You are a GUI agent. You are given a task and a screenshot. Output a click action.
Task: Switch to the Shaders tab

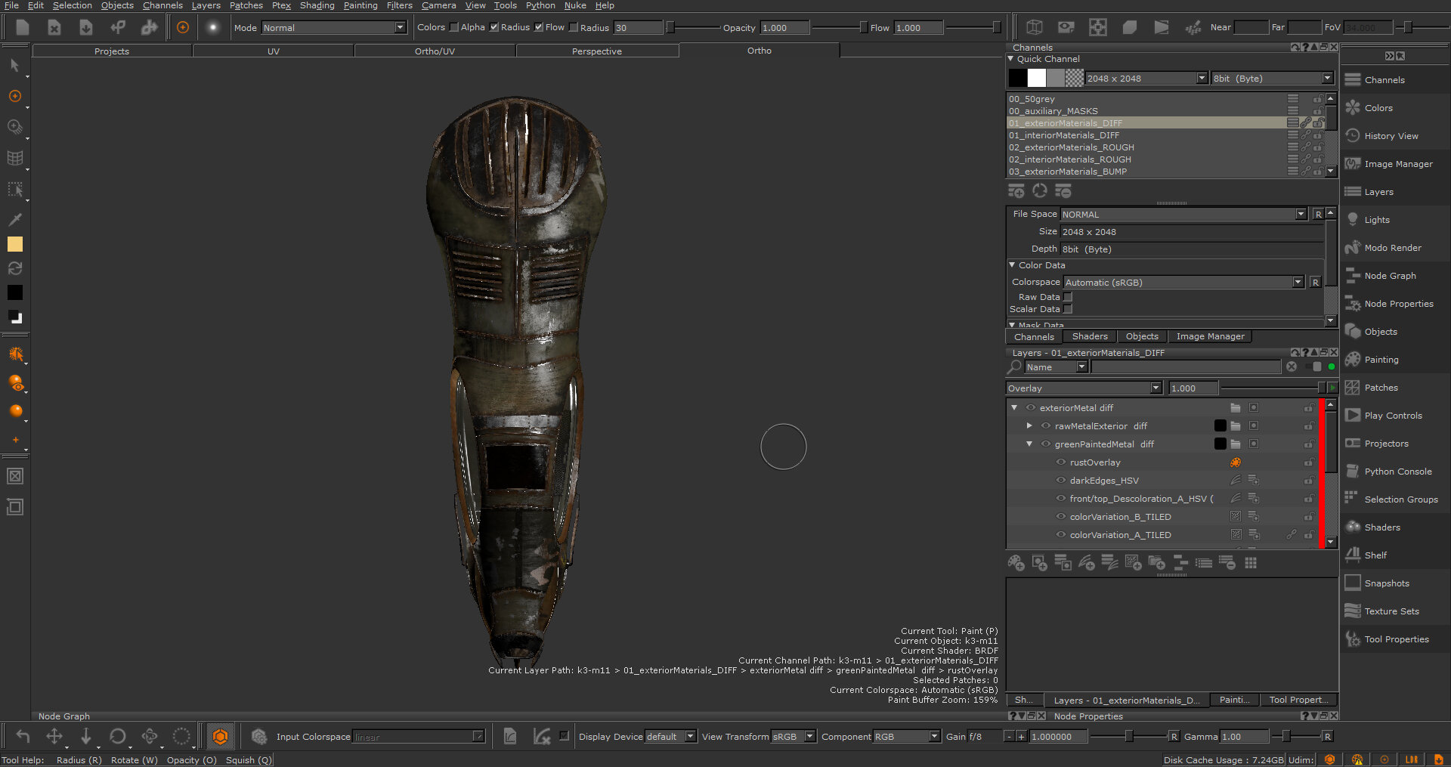tap(1089, 337)
